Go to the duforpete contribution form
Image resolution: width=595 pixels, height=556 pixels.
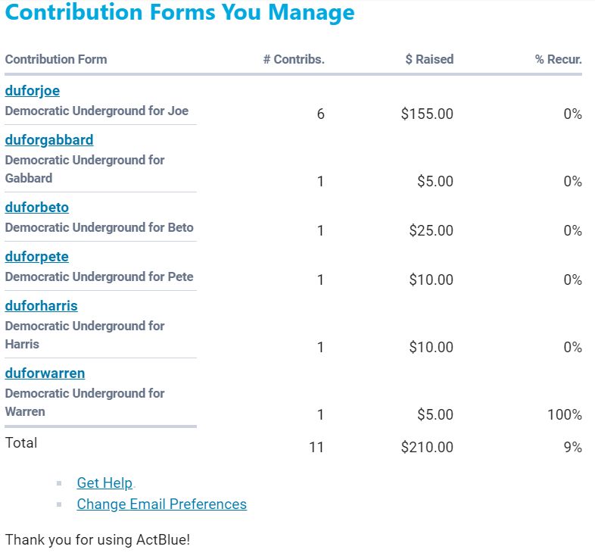37,257
